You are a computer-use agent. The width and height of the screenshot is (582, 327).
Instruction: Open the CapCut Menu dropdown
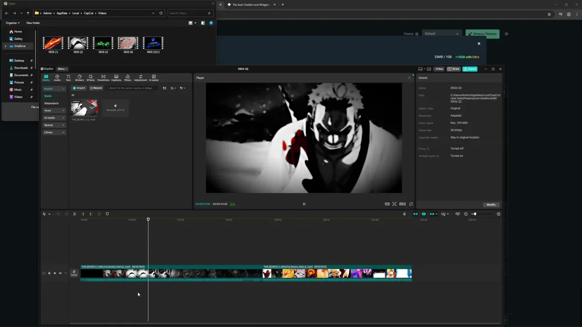pos(62,69)
